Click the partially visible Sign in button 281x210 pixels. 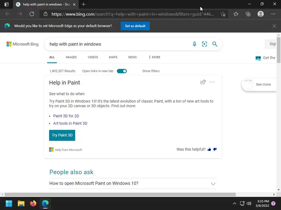[x=271, y=44]
